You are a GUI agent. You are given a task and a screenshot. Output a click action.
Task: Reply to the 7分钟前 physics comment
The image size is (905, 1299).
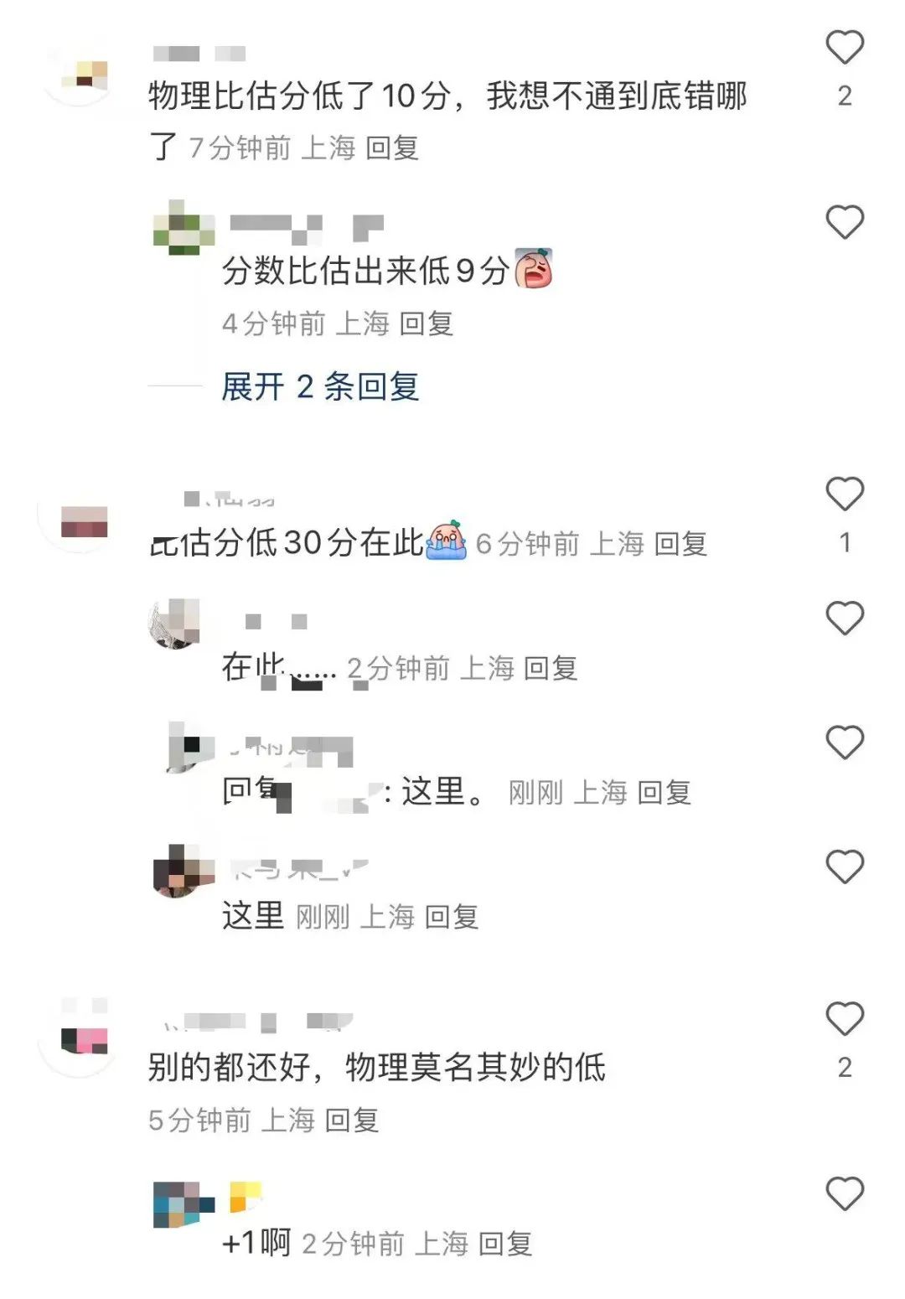392,148
